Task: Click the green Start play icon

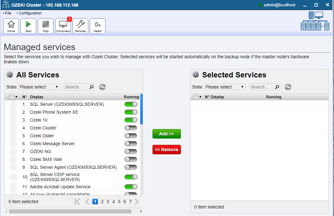Action: pos(28,24)
